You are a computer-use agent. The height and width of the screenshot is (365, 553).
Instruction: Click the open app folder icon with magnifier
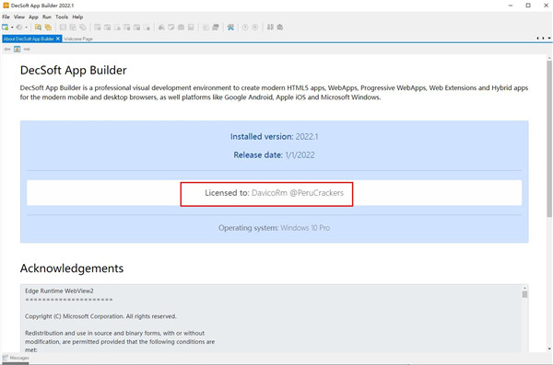38,27
